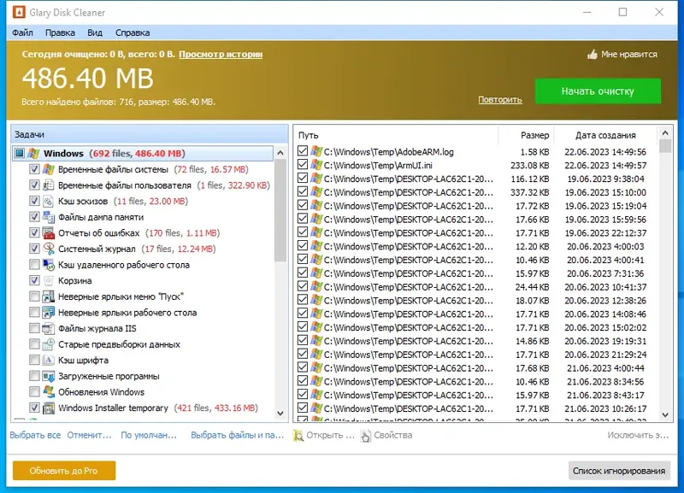The width and height of the screenshot is (684, 493).
Task: Enable Кэш удаленного рабочего стола checkbox
Action: click(x=34, y=265)
